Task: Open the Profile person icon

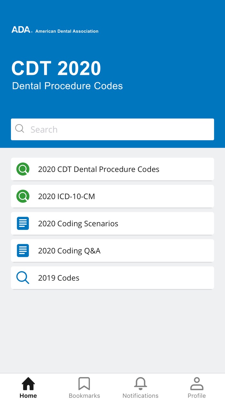Action: click(197, 383)
